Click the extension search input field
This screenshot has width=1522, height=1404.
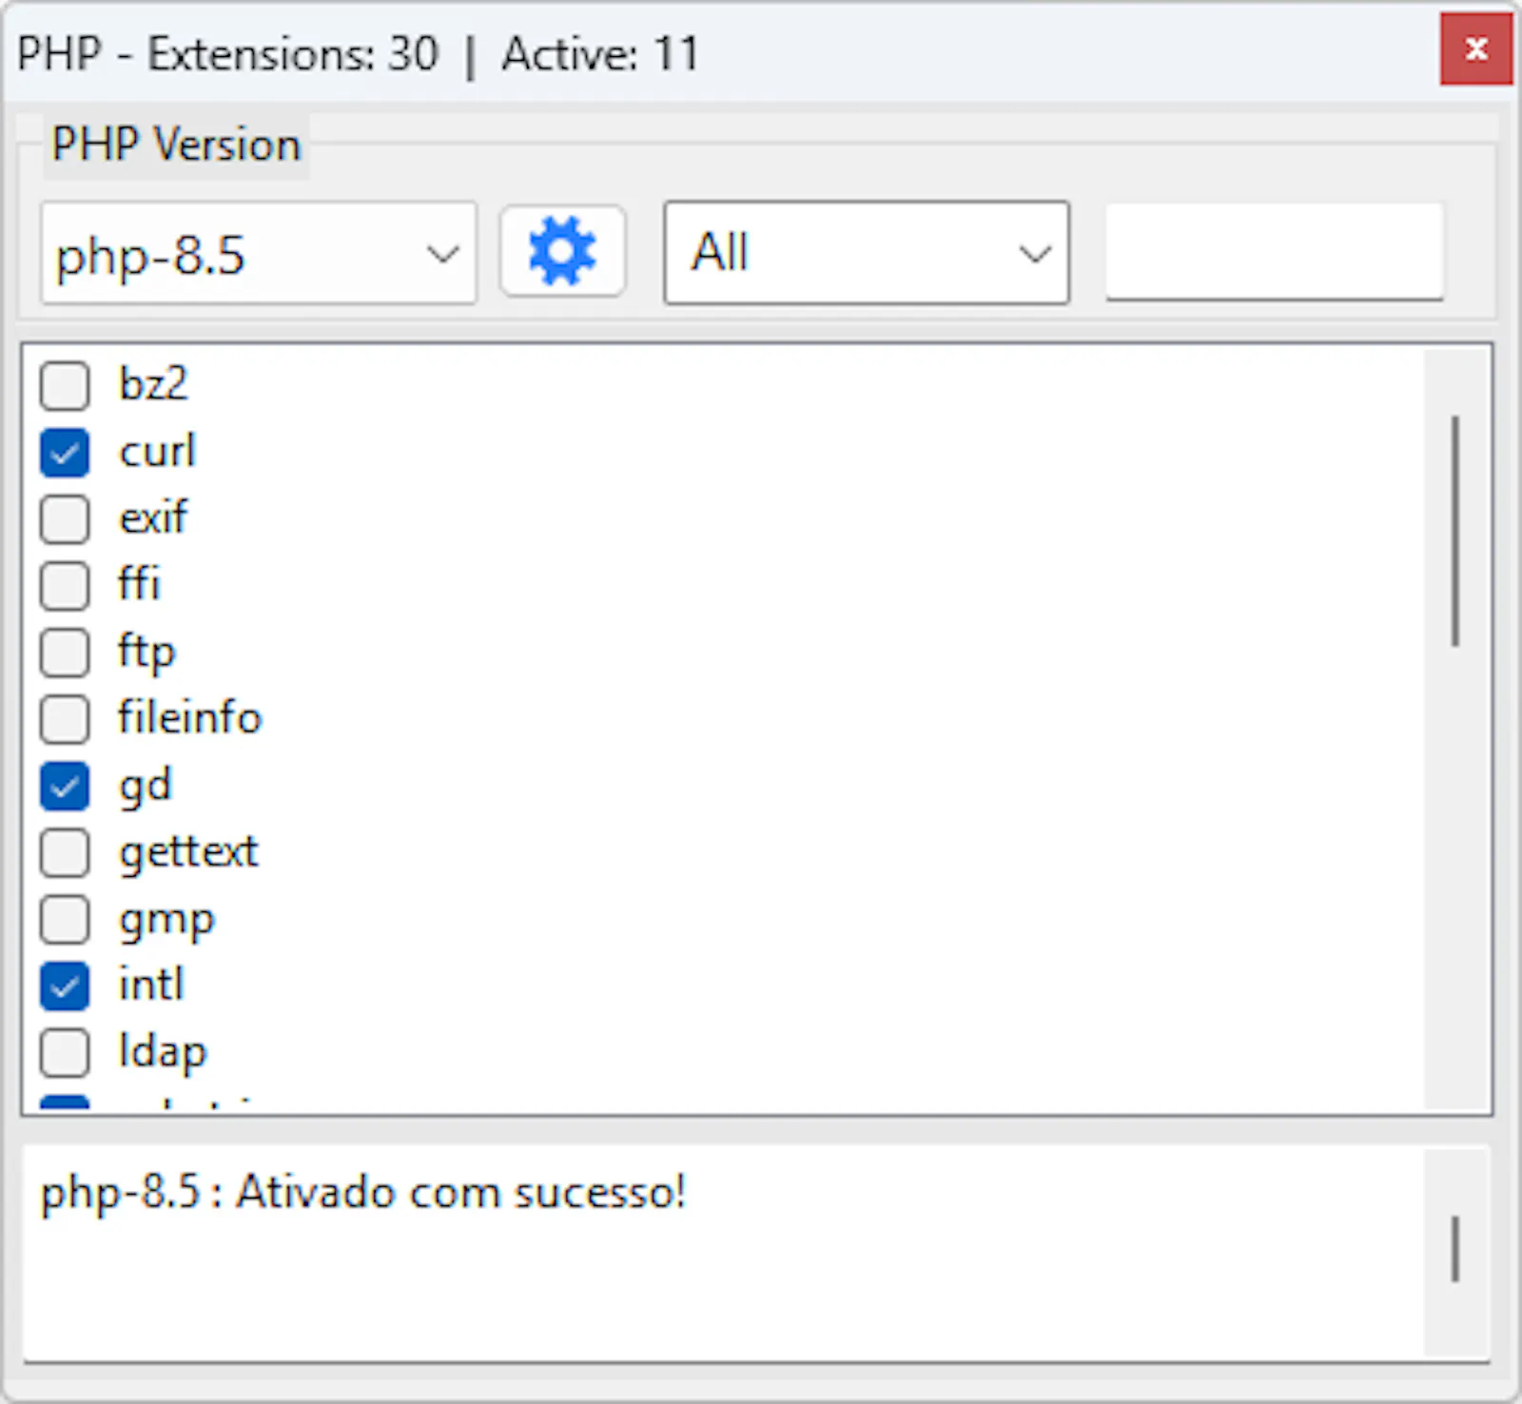pos(1275,252)
